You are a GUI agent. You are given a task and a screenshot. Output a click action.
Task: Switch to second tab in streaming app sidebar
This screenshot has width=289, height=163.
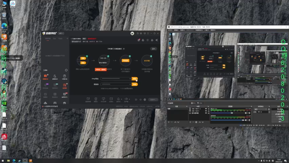(55, 39)
